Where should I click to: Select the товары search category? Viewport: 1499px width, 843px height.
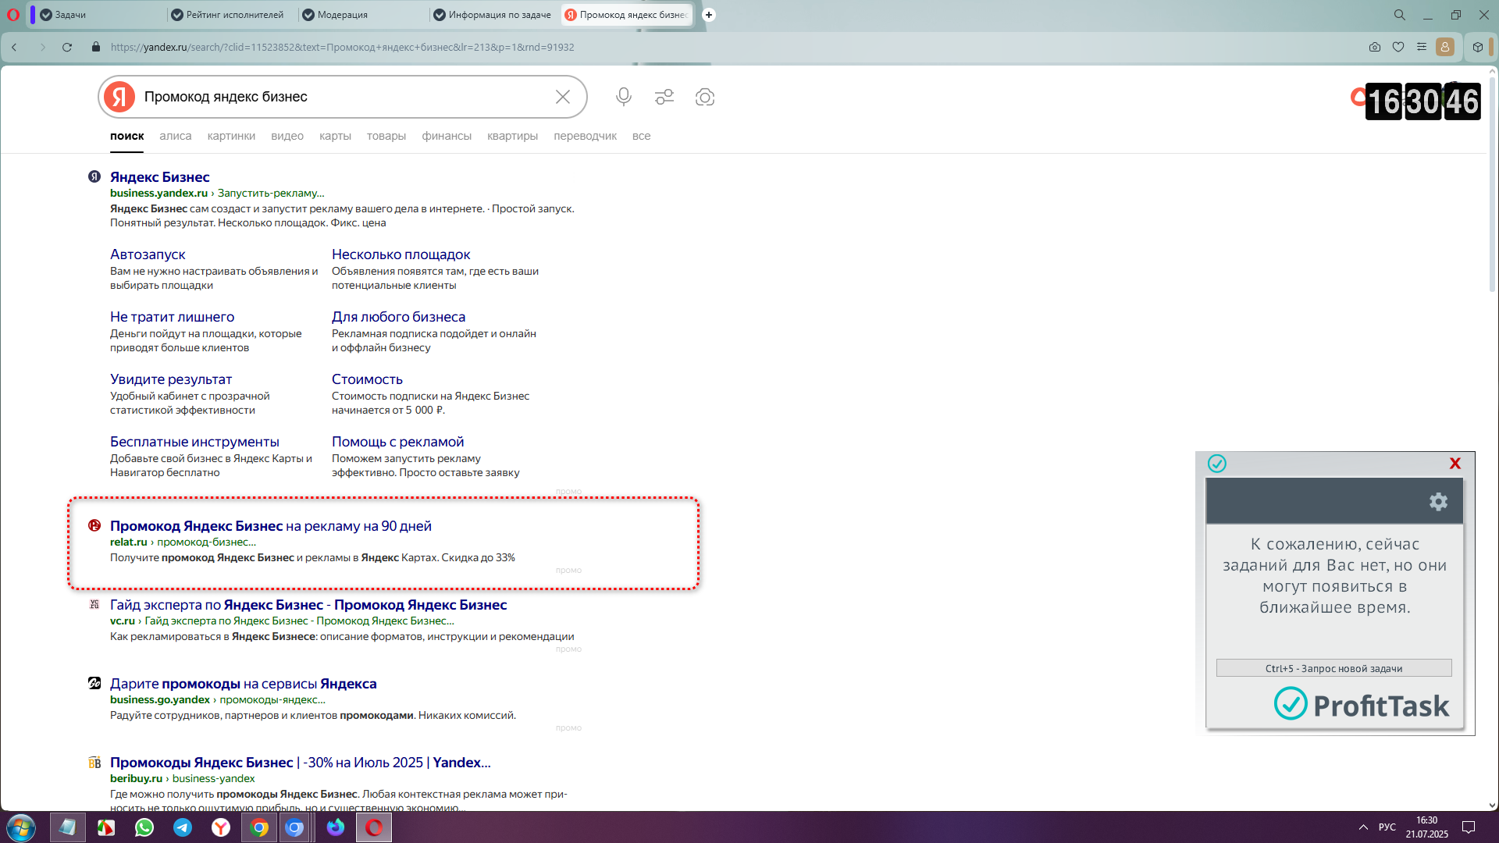click(386, 136)
